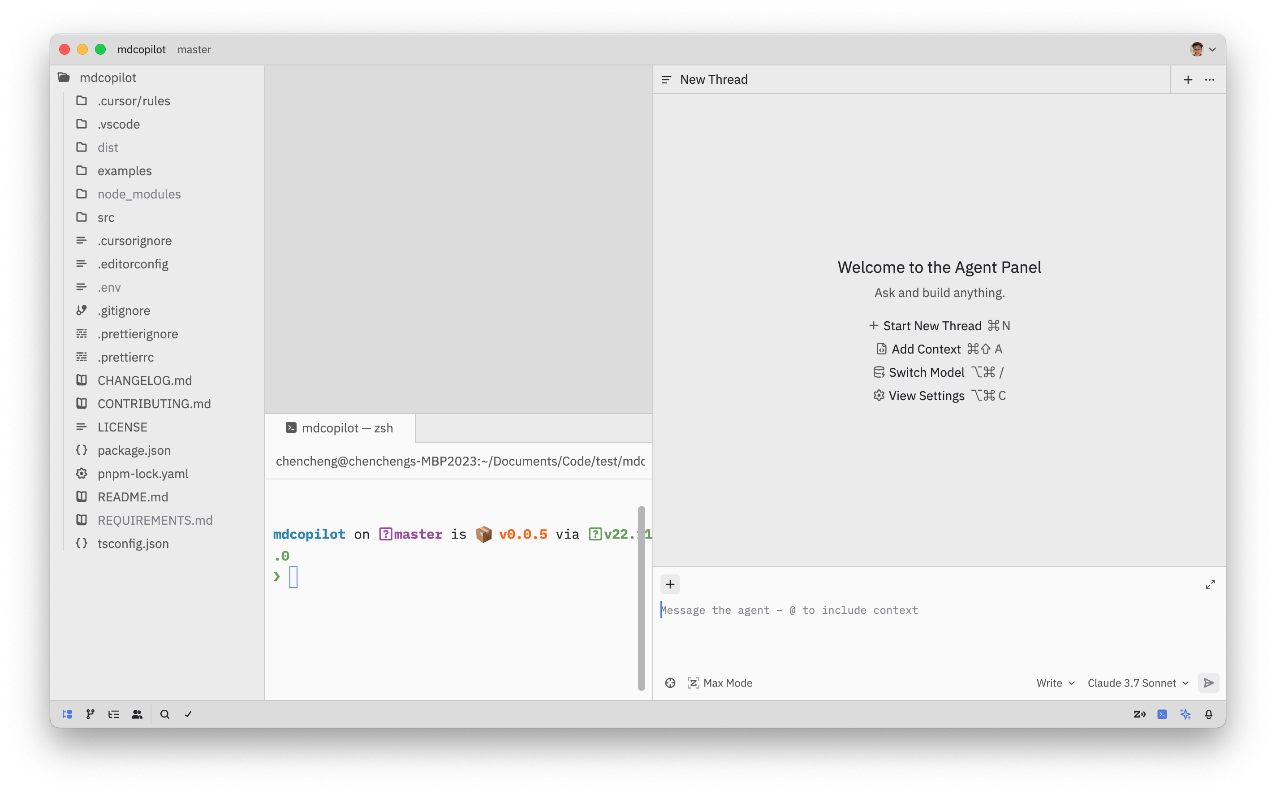This screenshot has width=1276, height=794.
Task: Open the git panel icon in status bar
Action: [x=91, y=714]
